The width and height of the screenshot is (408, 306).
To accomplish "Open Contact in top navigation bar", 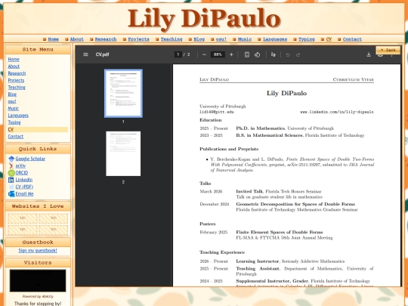I will click(x=352, y=39).
